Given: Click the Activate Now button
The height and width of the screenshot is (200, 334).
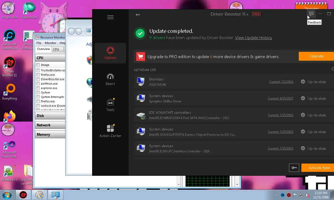Looking at the screenshot, I should (x=318, y=168).
